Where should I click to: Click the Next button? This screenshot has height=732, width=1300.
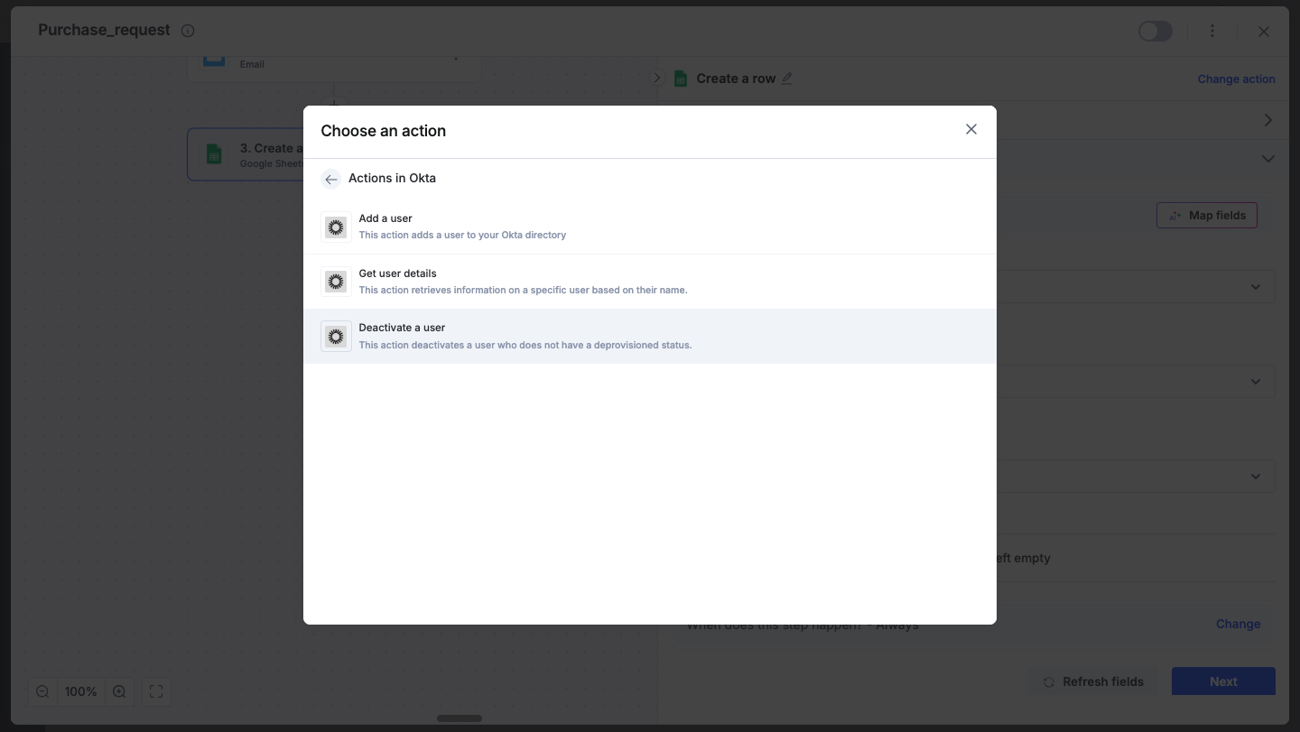point(1223,681)
